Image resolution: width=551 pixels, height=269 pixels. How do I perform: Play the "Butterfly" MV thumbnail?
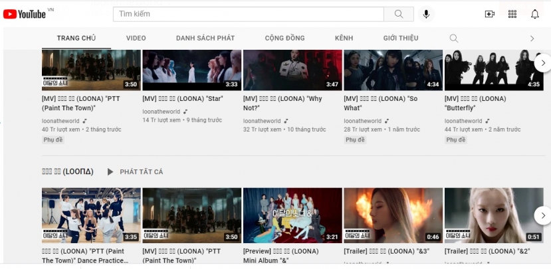494,70
